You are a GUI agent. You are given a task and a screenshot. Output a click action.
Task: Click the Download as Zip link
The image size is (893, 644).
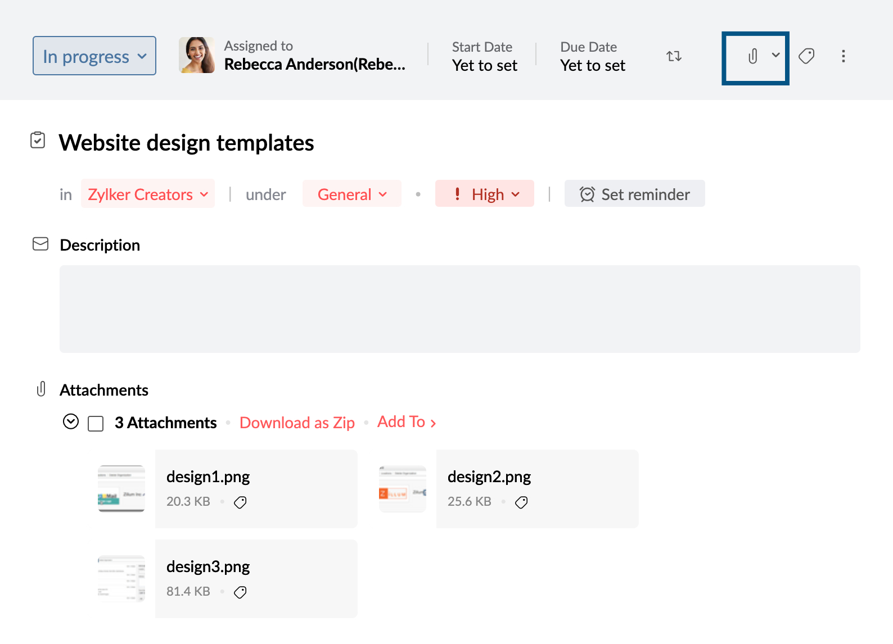pos(297,423)
